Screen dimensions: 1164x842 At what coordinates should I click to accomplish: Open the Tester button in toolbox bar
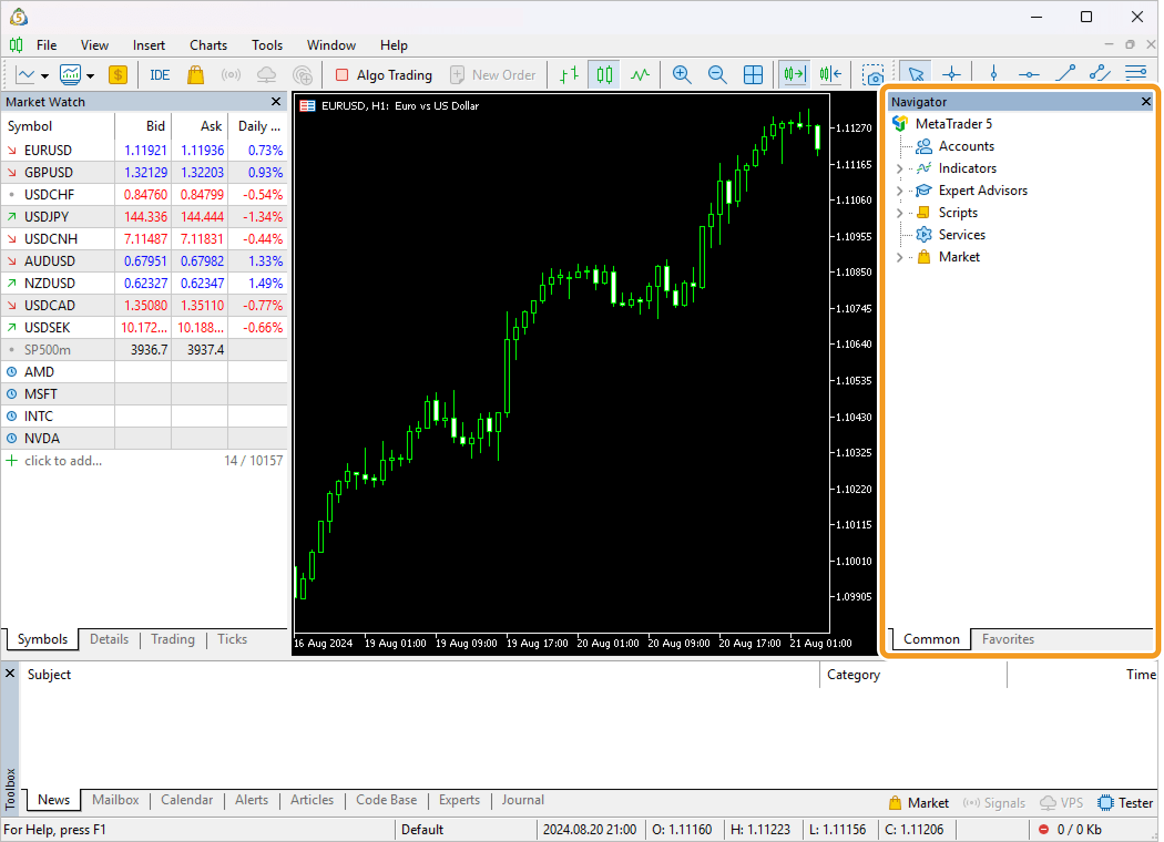(1125, 803)
